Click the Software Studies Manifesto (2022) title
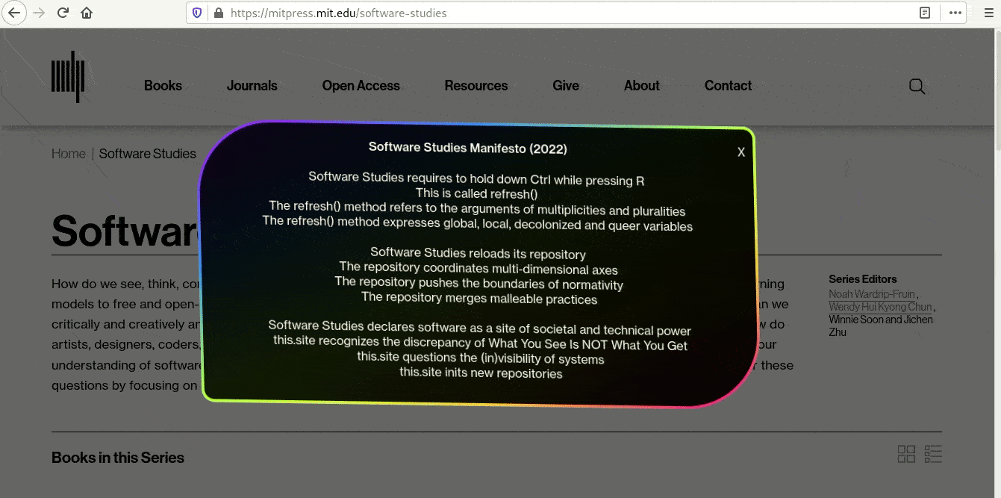This screenshot has width=1001, height=498. [x=468, y=148]
